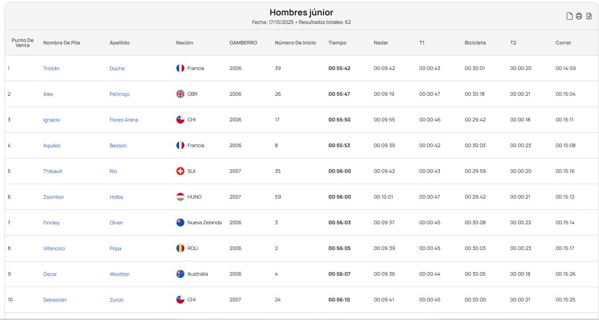
Task: Click the Excel export file icon
Action: point(588,16)
